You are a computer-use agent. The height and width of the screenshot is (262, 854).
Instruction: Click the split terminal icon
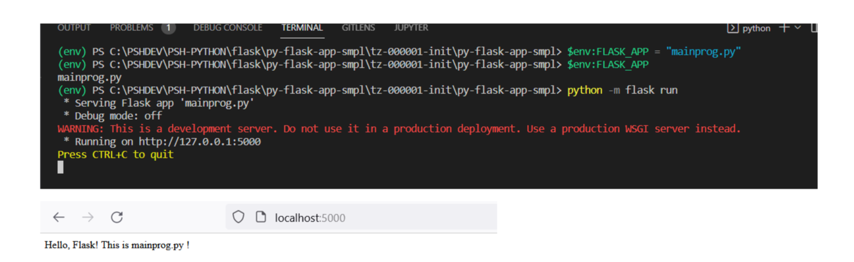814,28
